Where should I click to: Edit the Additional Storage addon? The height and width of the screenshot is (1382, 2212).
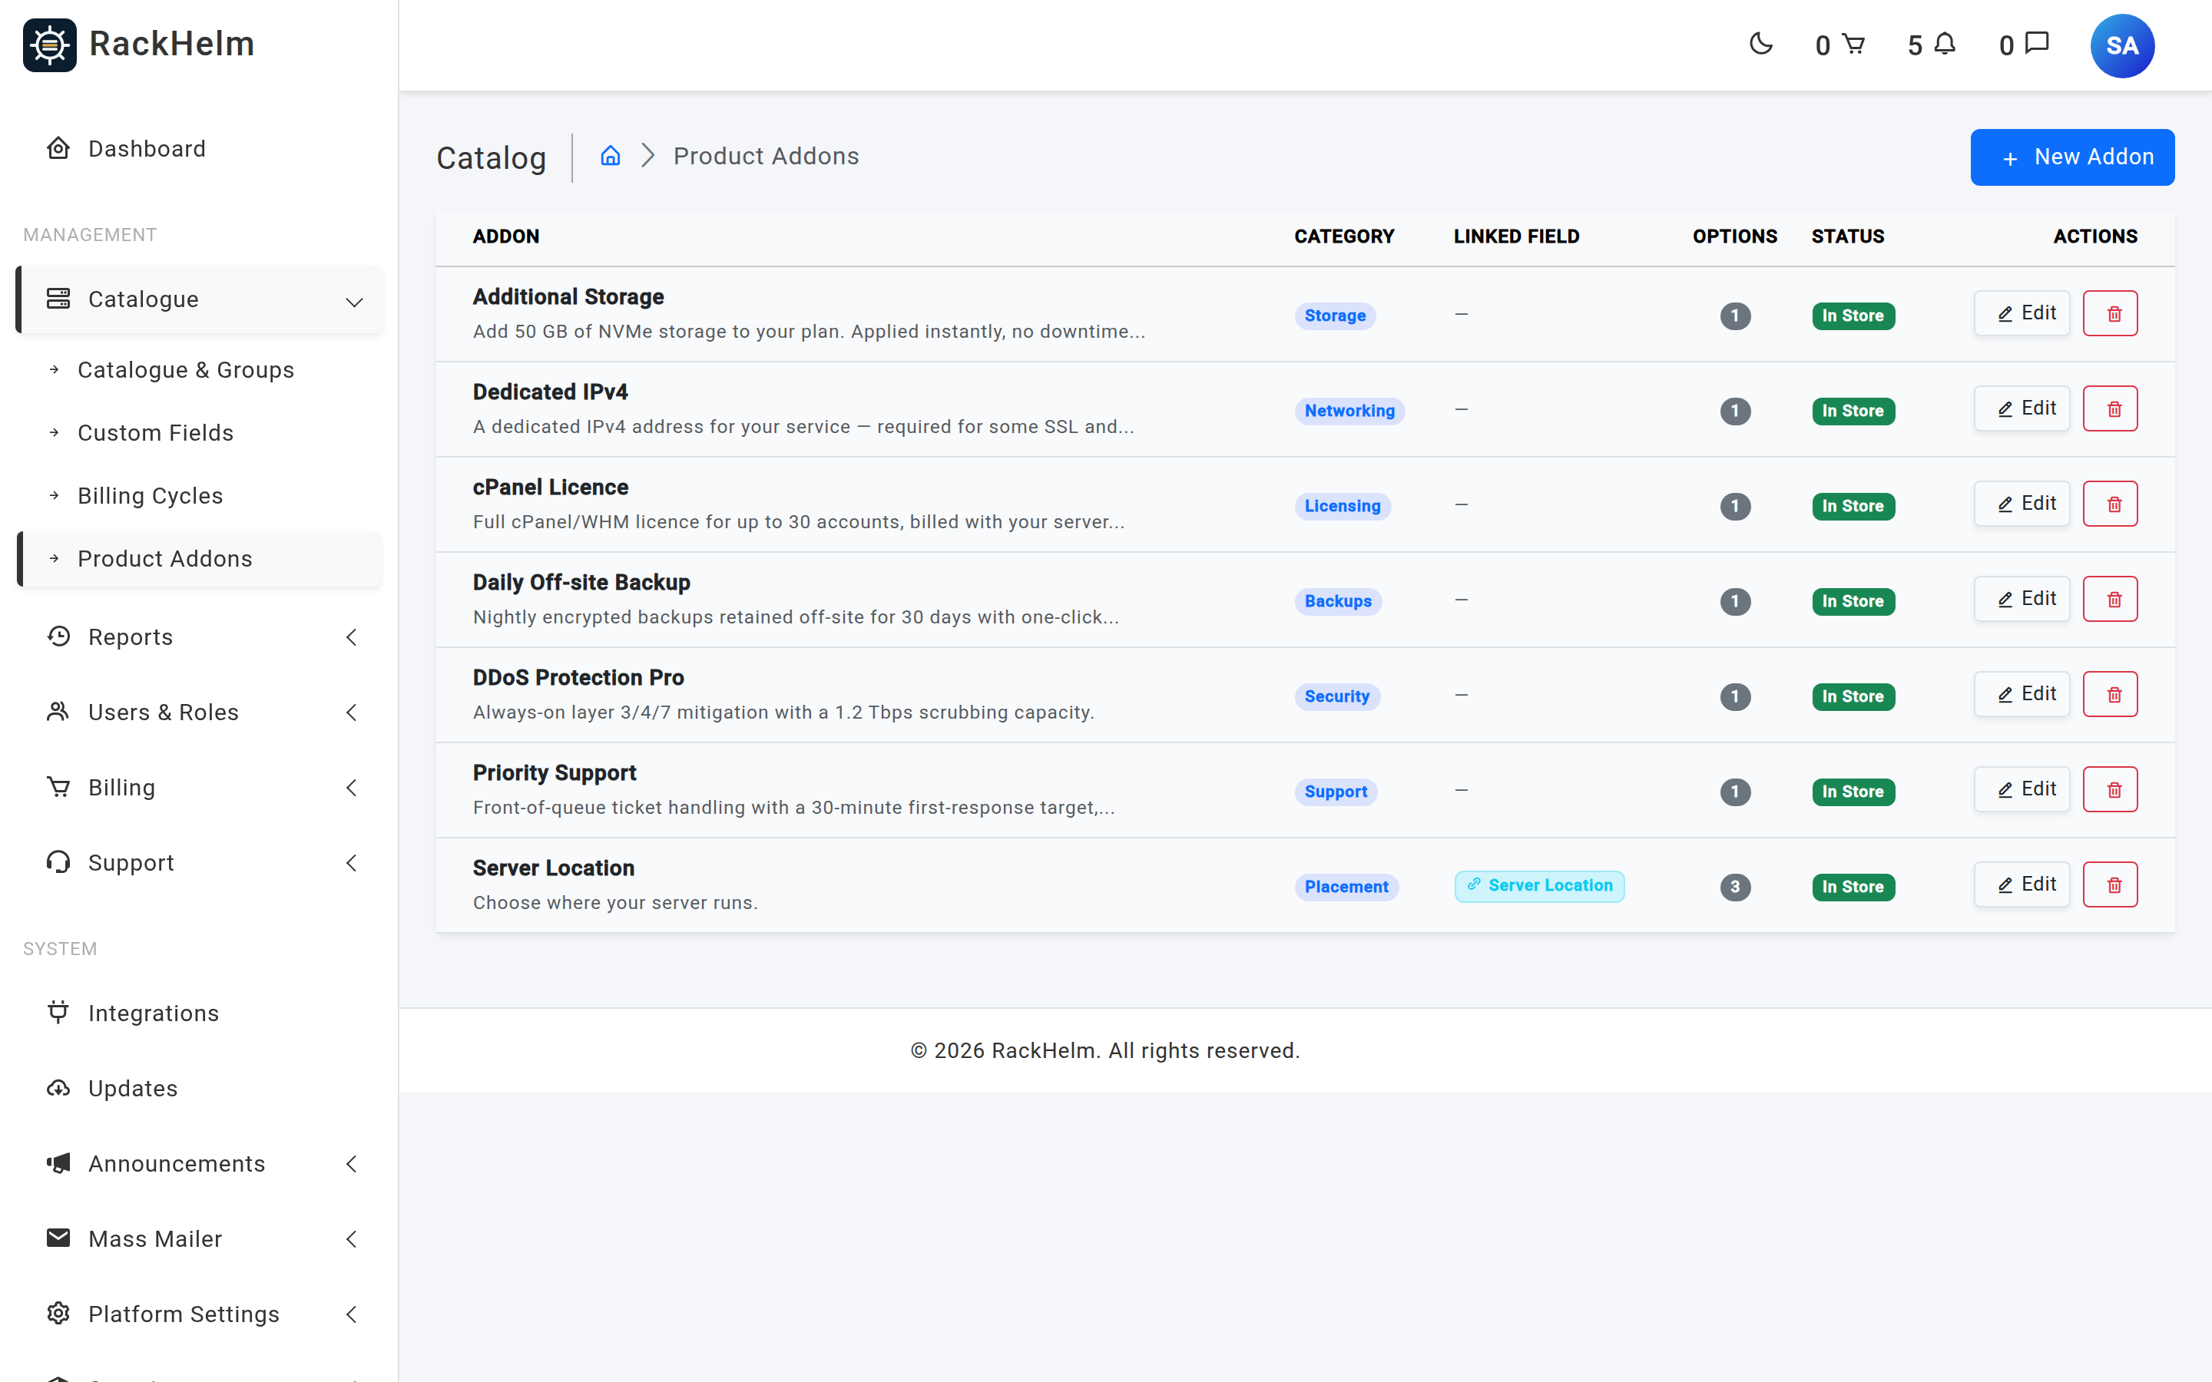click(x=2022, y=313)
